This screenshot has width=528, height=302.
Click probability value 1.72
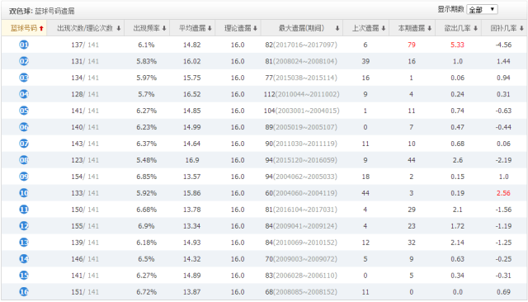pyautogui.click(x=457, y=226)
